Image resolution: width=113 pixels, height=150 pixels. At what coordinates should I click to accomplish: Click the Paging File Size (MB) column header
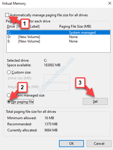coord(75,26)
